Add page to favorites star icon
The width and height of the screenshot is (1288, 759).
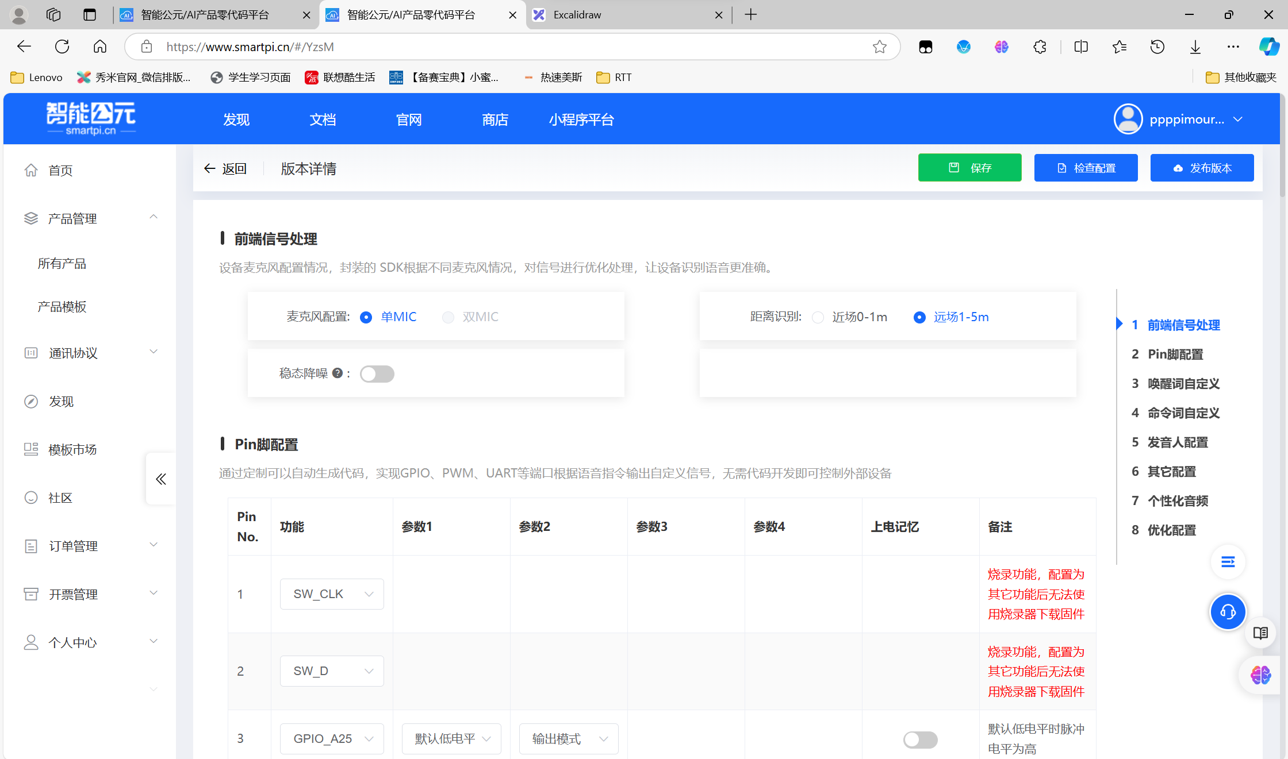880,47
